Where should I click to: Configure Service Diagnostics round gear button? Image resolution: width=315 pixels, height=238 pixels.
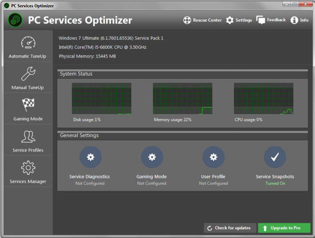[x=91, y=157]
